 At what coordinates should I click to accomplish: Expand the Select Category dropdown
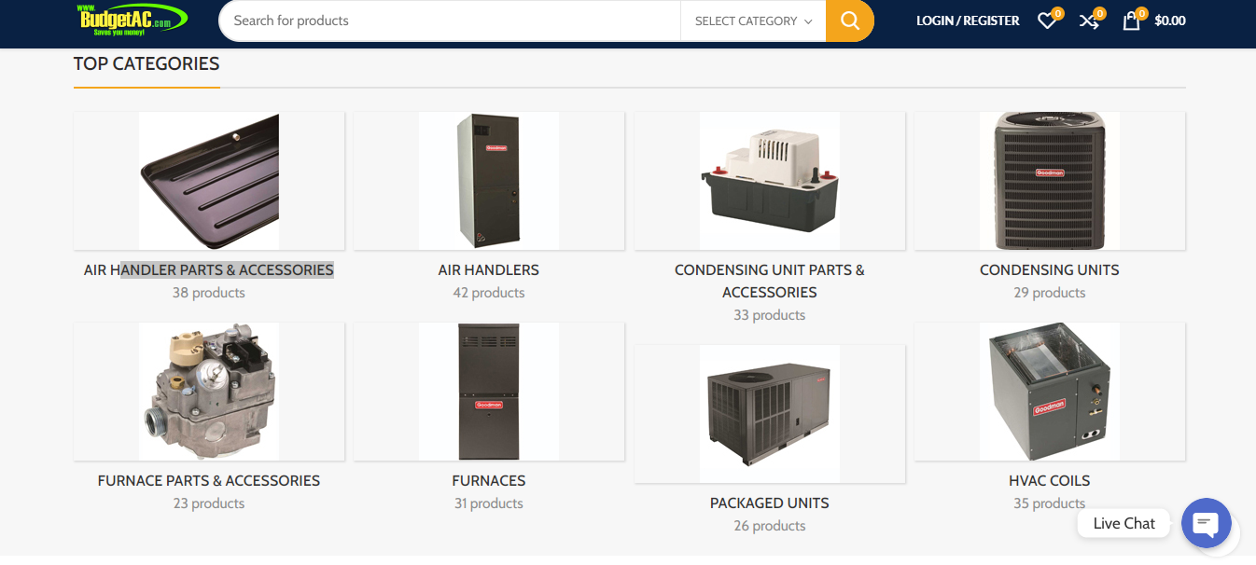pyautogui.click(x=753, y=21)
